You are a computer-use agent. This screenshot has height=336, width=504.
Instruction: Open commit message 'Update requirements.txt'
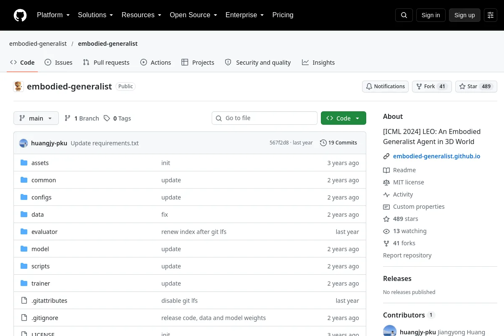click(x=105, y=143)
